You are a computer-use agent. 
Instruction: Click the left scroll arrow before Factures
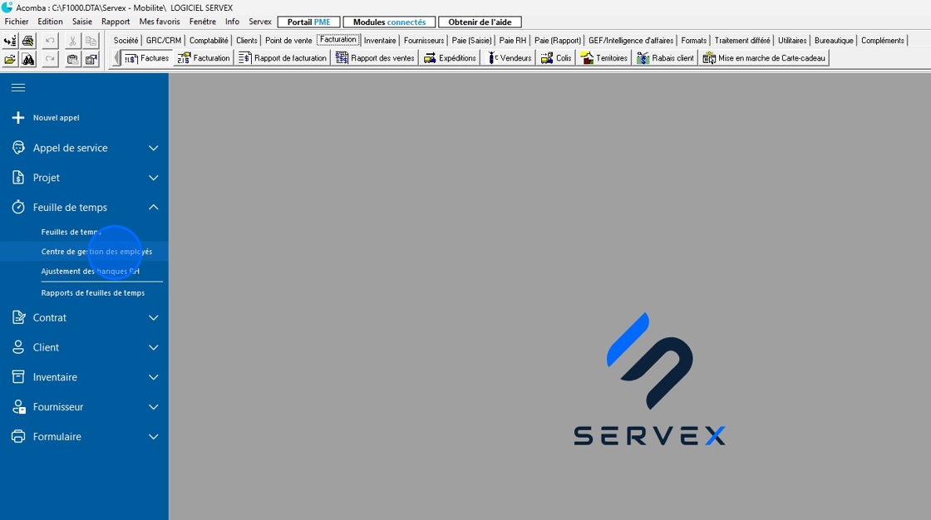(x=117, y=58)
